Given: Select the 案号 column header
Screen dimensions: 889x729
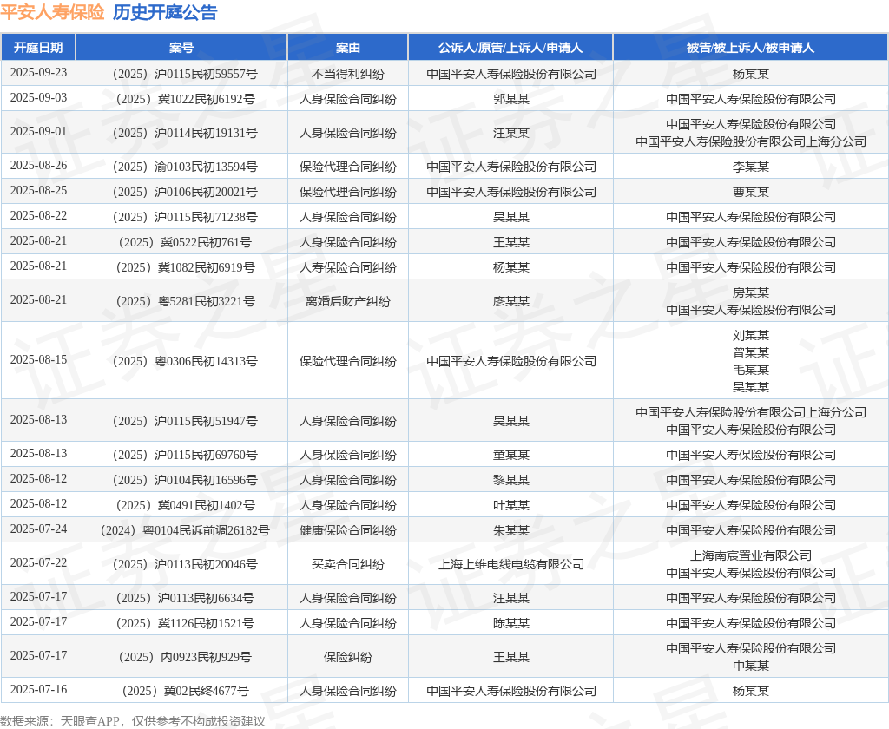Looking at the screenshot, I should [x=181, y=48].
